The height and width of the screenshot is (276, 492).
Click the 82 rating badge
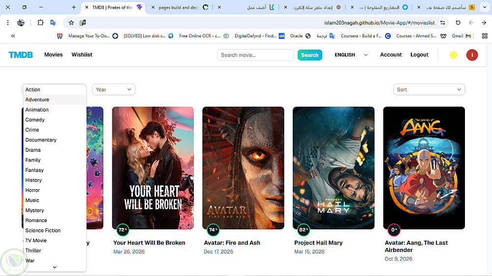click(x=304, y=230)
